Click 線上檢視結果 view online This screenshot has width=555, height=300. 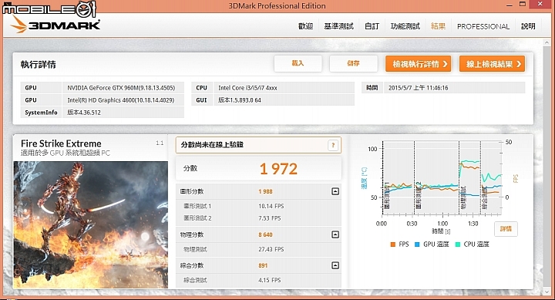coord(492,64)
